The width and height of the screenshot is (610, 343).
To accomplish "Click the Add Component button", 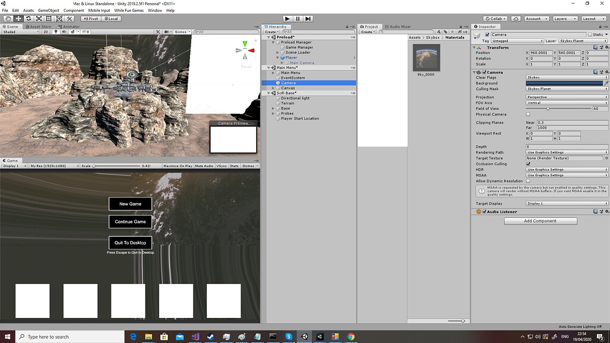I will click(x=540, y=221).
